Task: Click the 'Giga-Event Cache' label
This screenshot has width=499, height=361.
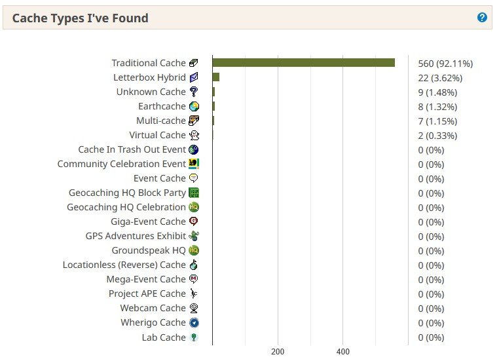Action: (148, 221)
